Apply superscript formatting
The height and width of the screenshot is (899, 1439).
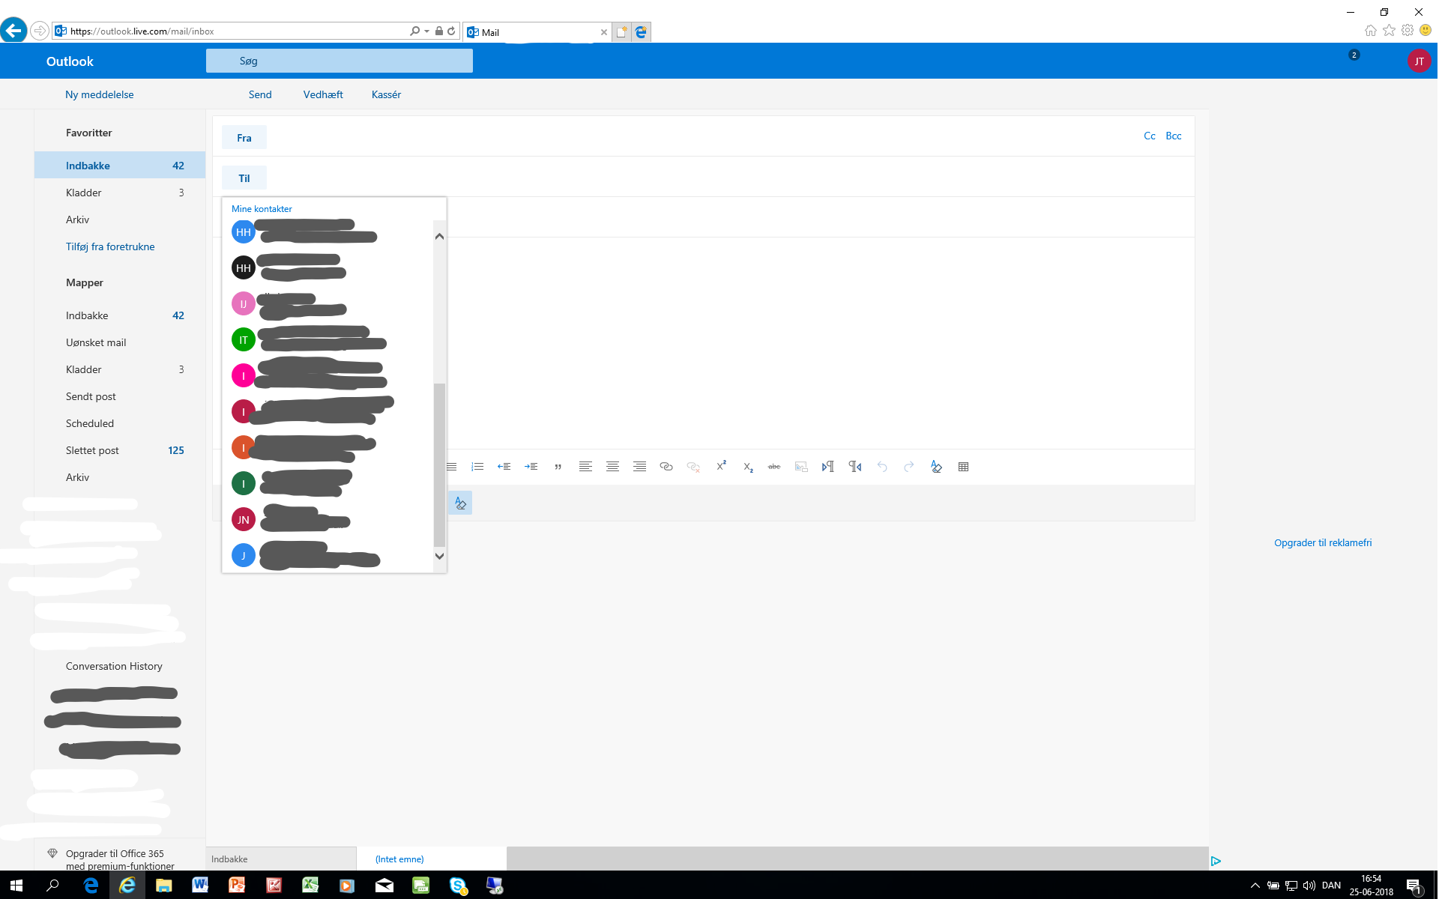click(x=721, y=466)
